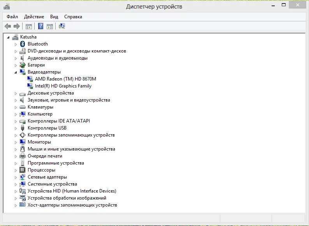The image size is (309, 226).
Task: Select Звуковые, игровые и видеоустройства row
Action: tap(69, 100)
